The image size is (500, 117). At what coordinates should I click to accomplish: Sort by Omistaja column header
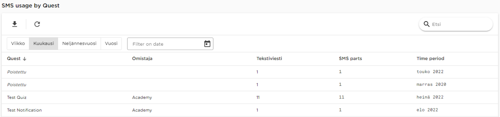[142, 59]
